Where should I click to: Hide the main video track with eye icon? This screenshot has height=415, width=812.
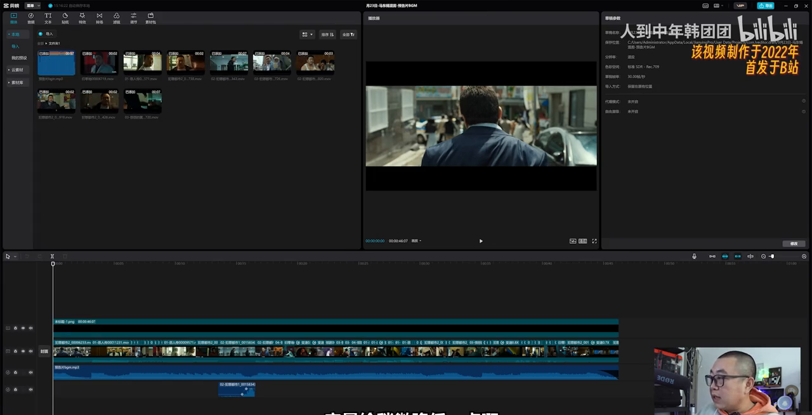(23, 351)
